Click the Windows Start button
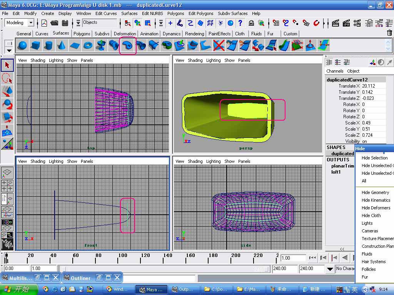Image resolution: width=394 pixels, height=295 pixels. [19, 290]
